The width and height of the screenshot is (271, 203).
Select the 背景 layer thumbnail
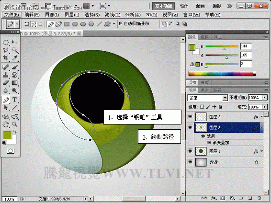201,162
